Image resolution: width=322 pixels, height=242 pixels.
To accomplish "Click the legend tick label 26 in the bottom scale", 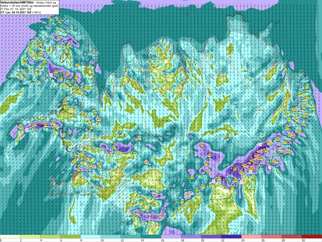I will coord(263,240).
